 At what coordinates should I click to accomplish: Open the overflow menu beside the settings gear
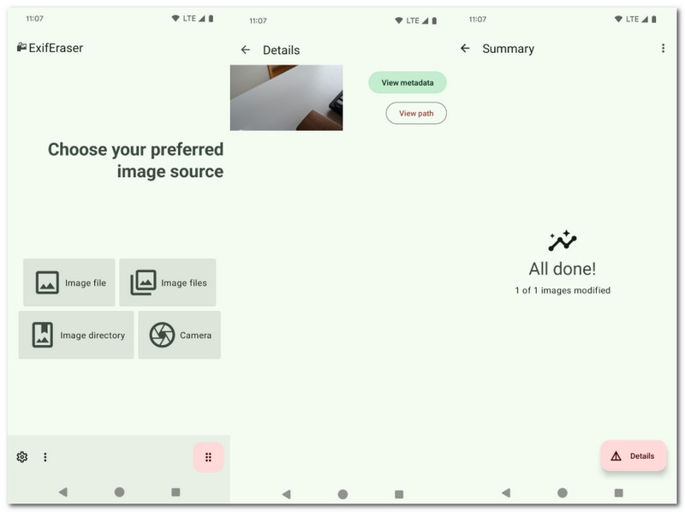tap(45, 457)
